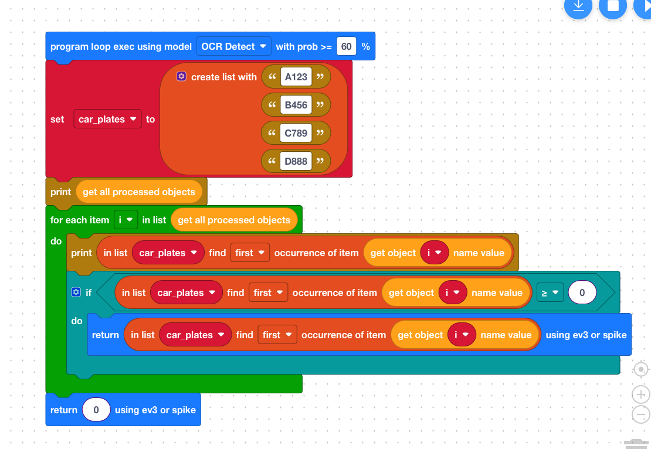Edit the B456 text field
Image resolution: width=651 pixels, height=449 pixels.
pos(296,105)
